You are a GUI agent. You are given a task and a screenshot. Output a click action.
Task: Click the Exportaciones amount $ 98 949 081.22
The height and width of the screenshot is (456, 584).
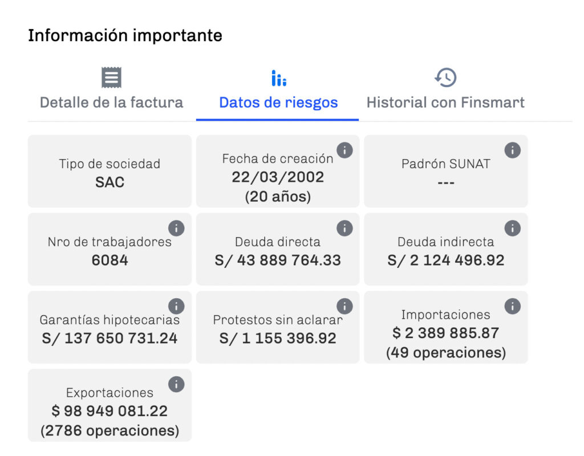pos(109,411)
